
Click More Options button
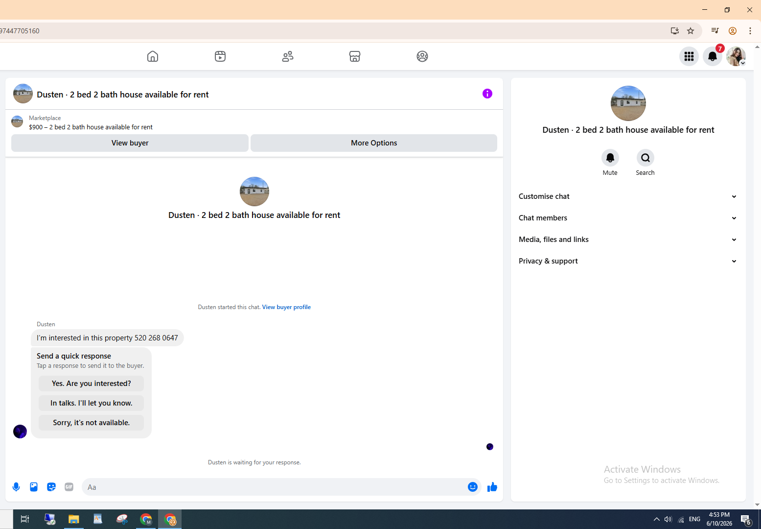click(374, 143)
